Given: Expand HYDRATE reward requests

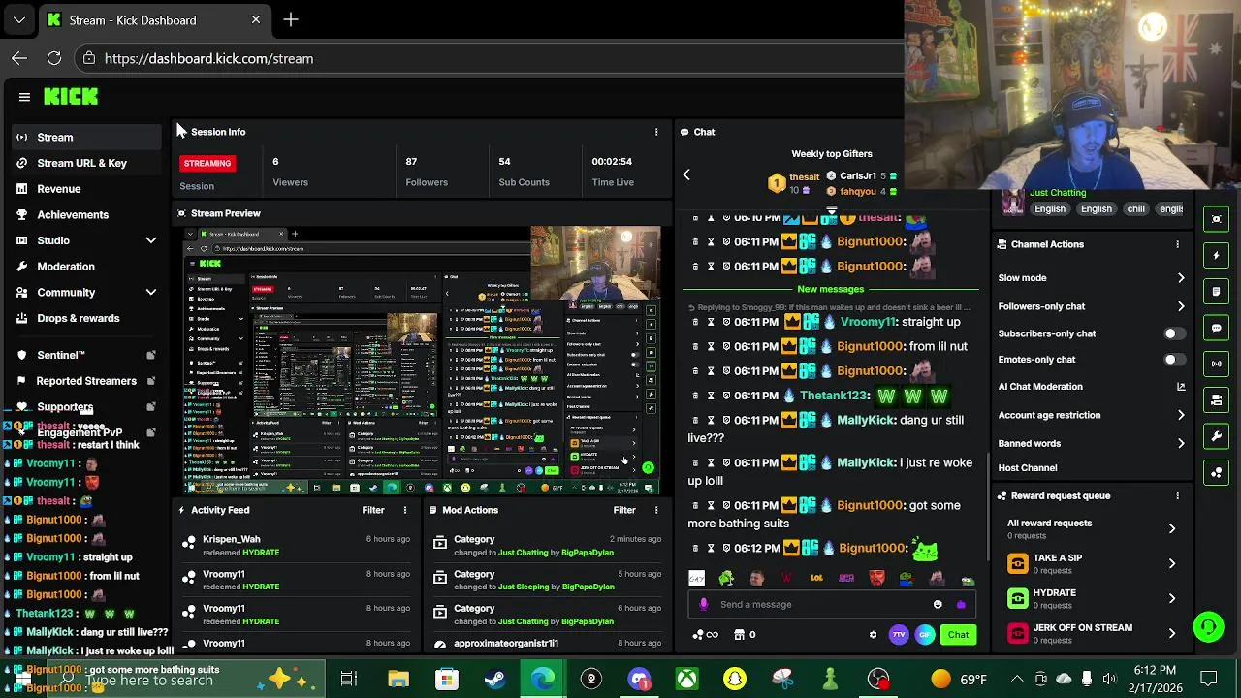Looking at the screenshot, I should 1172,598.
